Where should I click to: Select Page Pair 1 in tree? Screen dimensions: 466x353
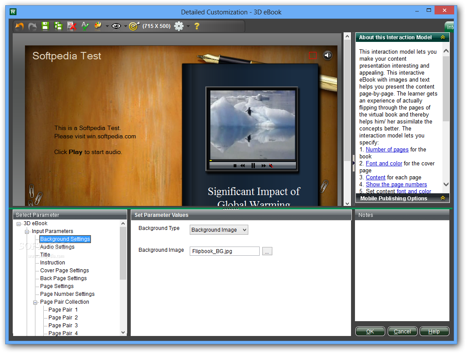coord(63,310)
